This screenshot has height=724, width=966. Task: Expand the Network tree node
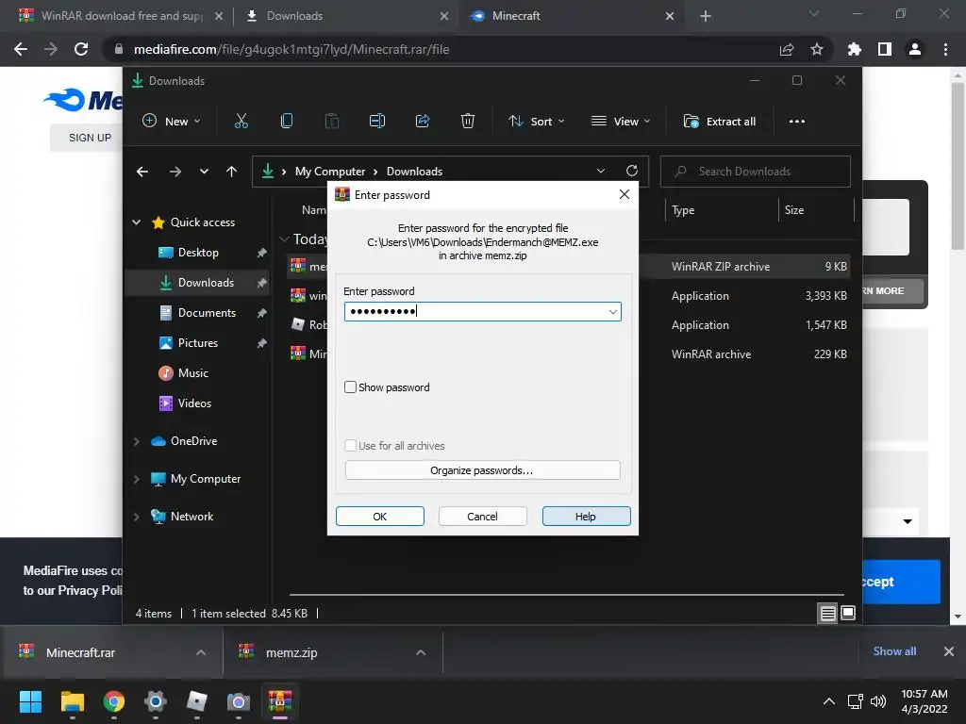tap(137, 517)
